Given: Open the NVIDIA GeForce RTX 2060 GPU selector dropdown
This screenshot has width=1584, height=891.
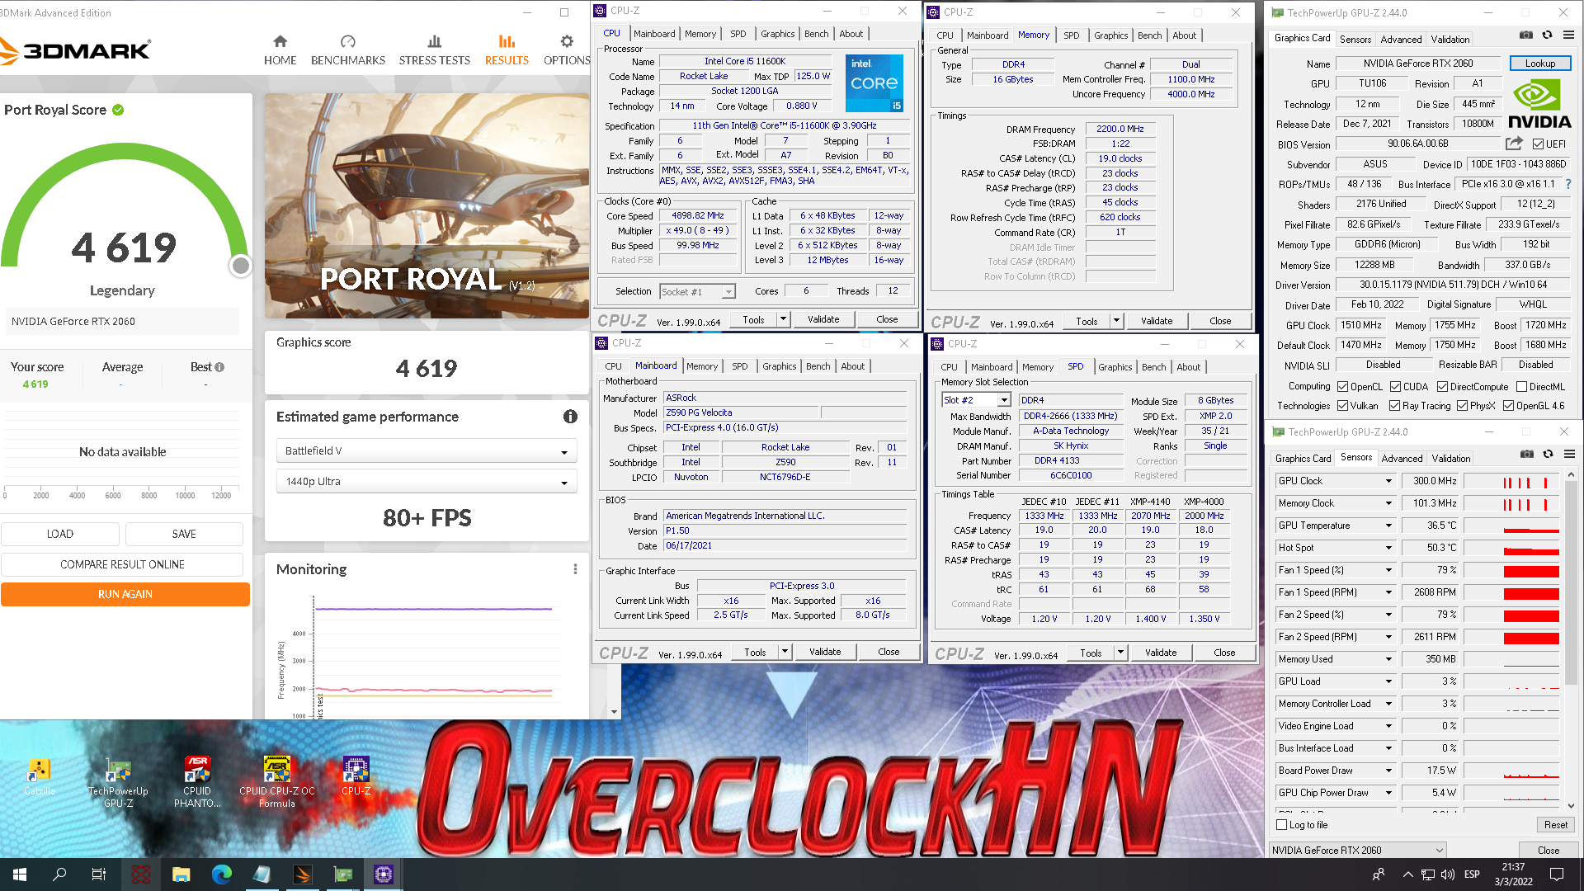Looking at the screenshot, I should click(x=1357, y=850).
